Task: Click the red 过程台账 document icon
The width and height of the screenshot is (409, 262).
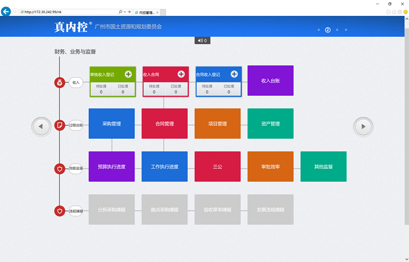Action: click(60, 125)
